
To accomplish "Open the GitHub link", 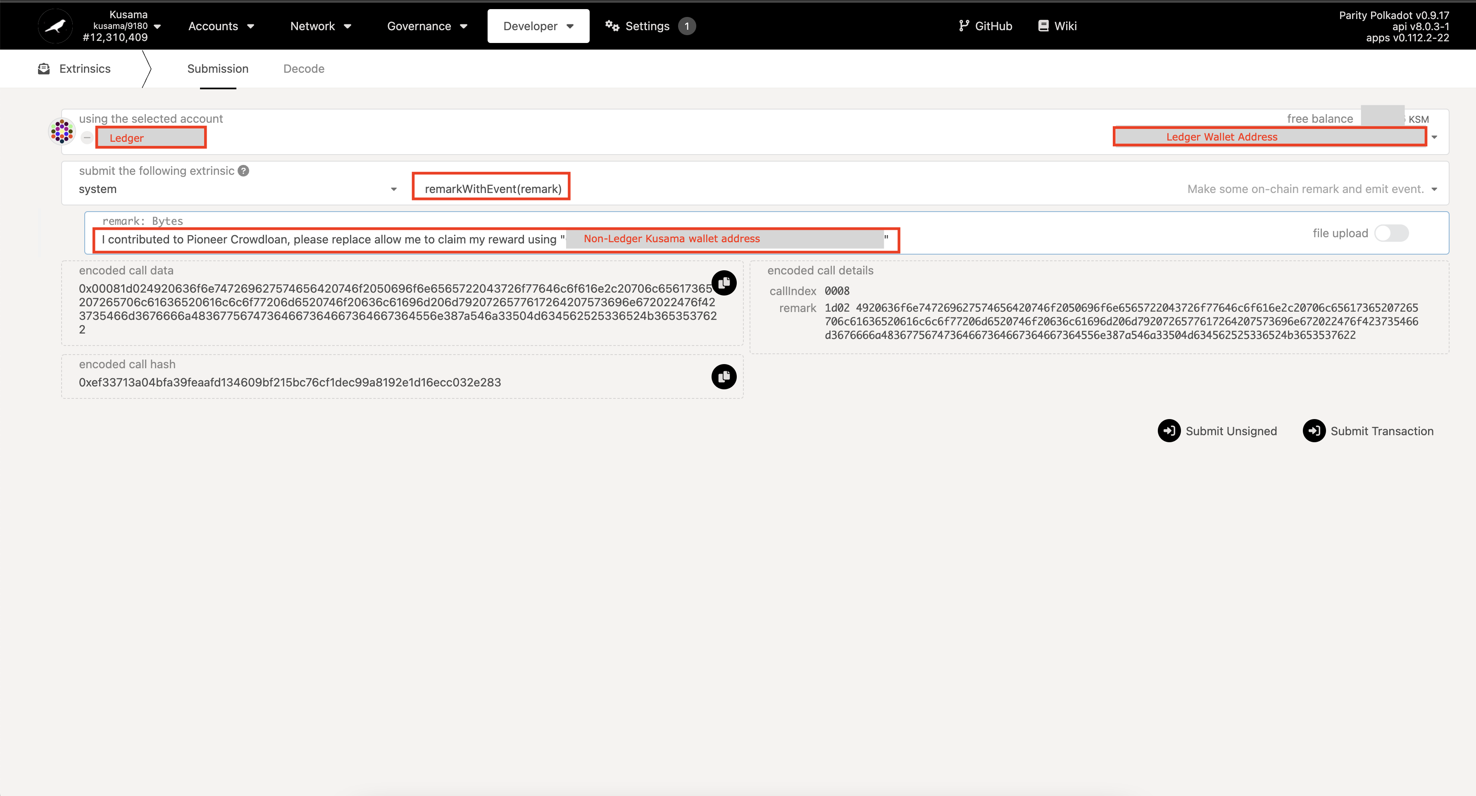I will 985,26.
